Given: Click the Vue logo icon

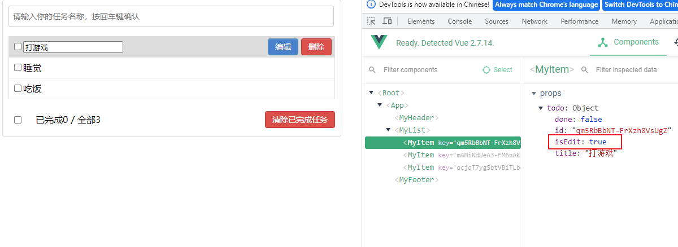Looking at the screenshot, I should [x=379, y=42].
